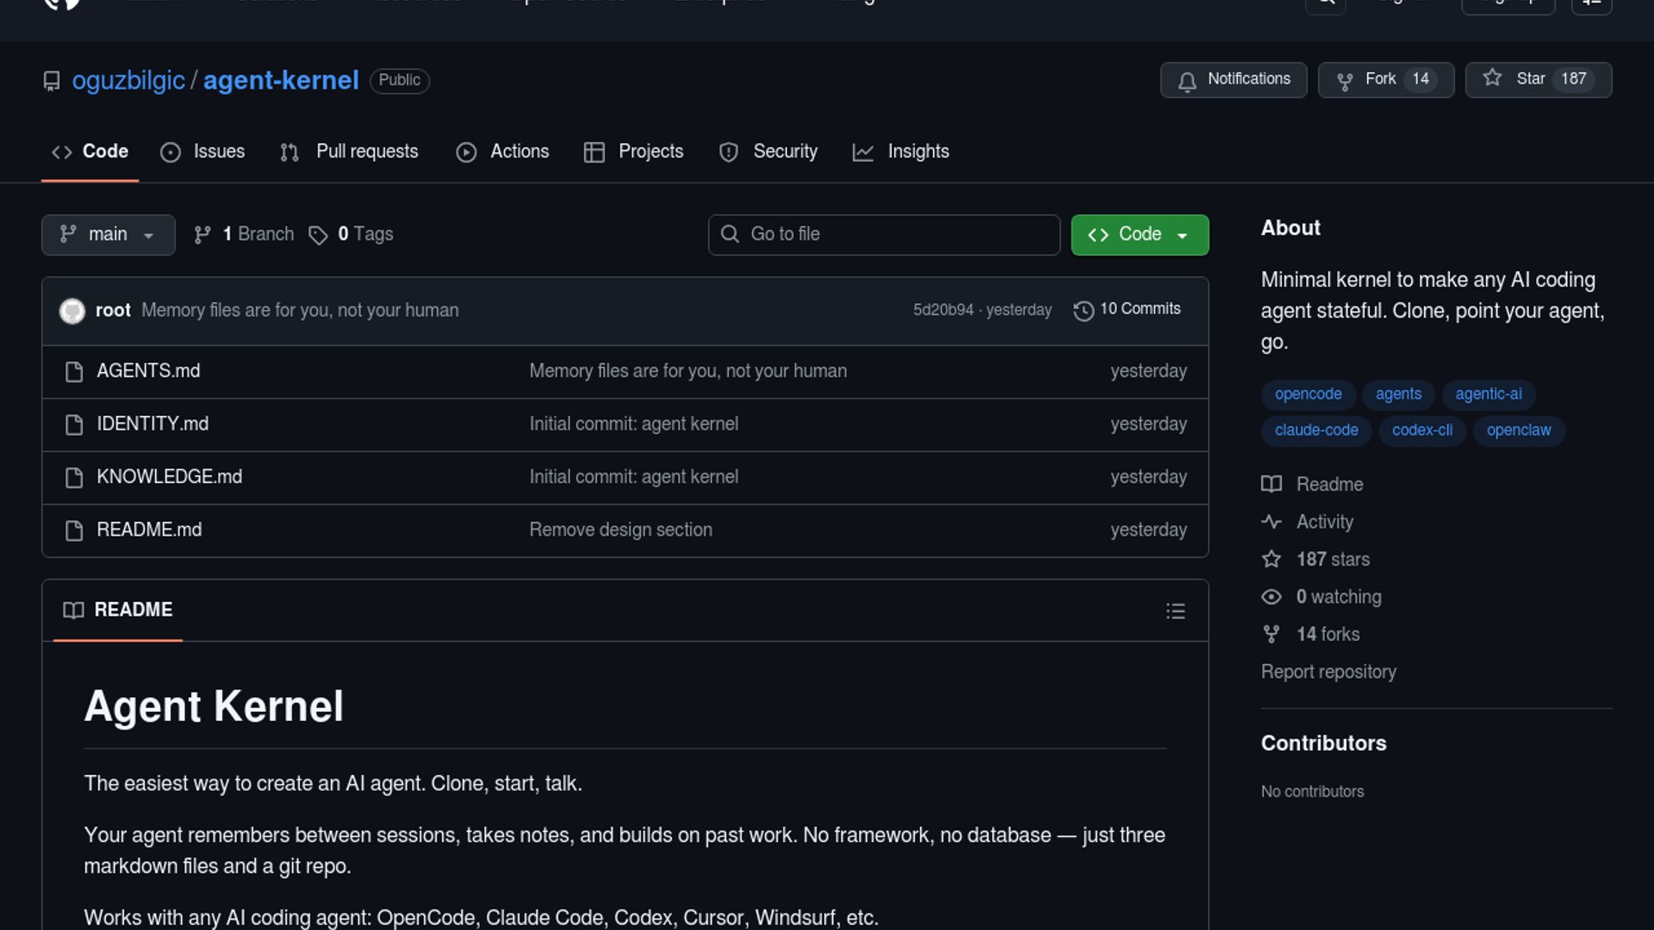Click the tags label icon

click(x=318, y=235)
